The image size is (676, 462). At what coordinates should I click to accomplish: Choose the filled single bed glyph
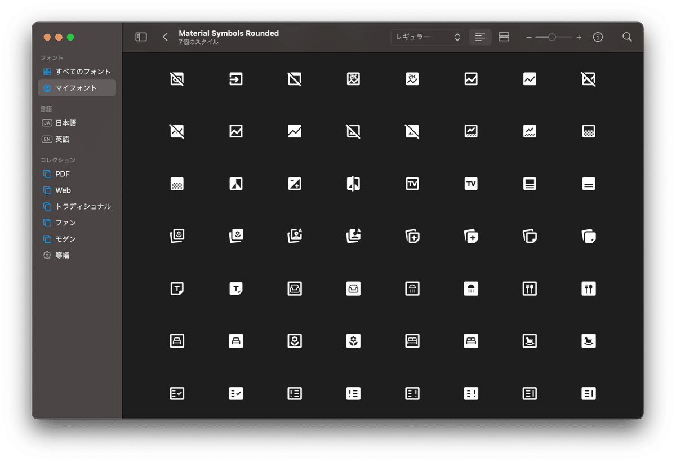[x=236, y=341]
